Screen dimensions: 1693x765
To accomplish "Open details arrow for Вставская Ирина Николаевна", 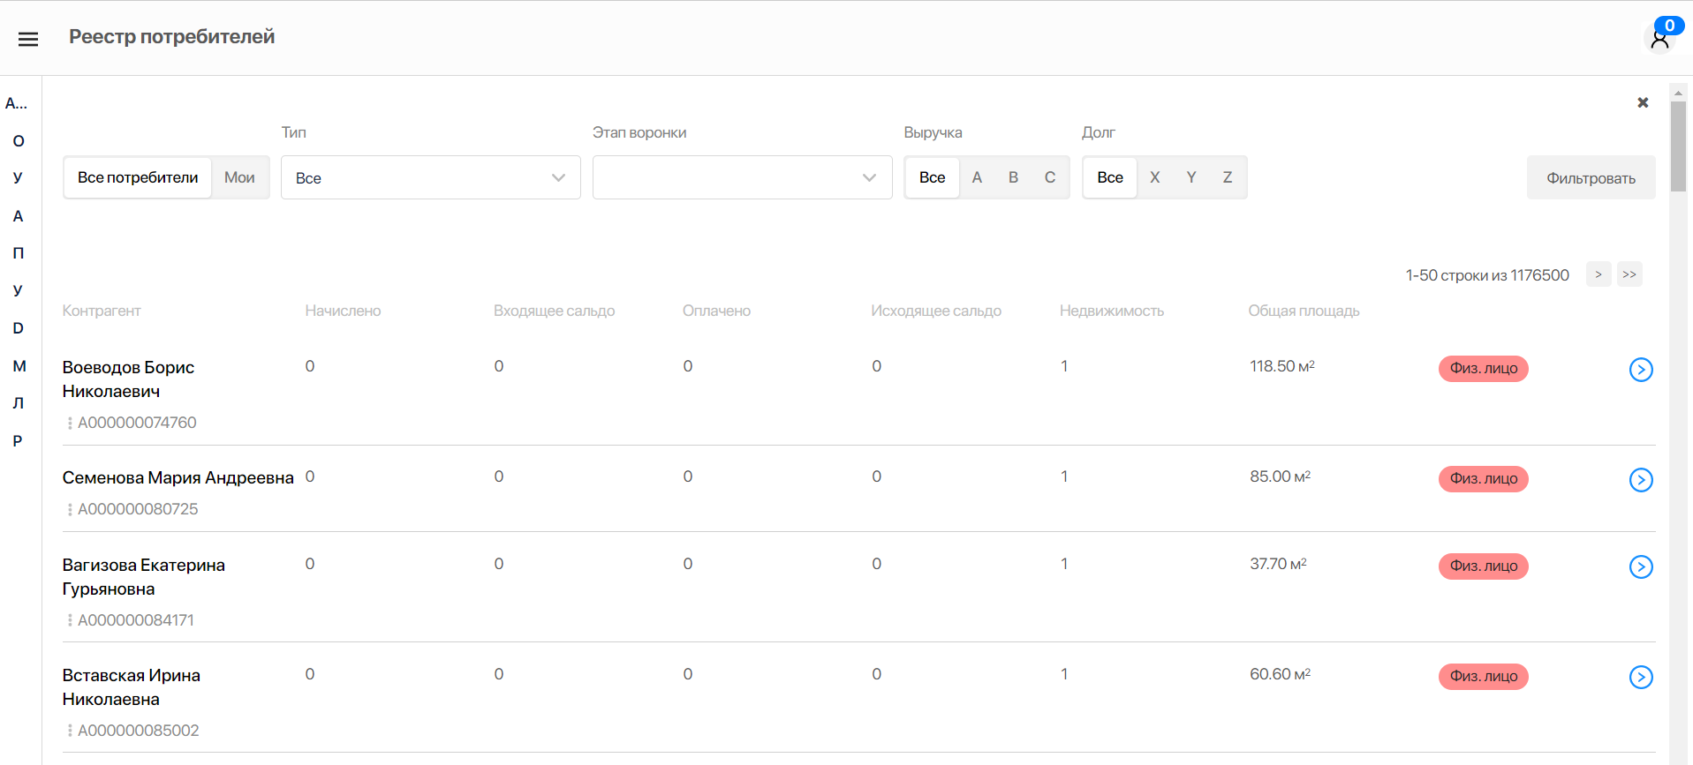I will (1640, 678).
